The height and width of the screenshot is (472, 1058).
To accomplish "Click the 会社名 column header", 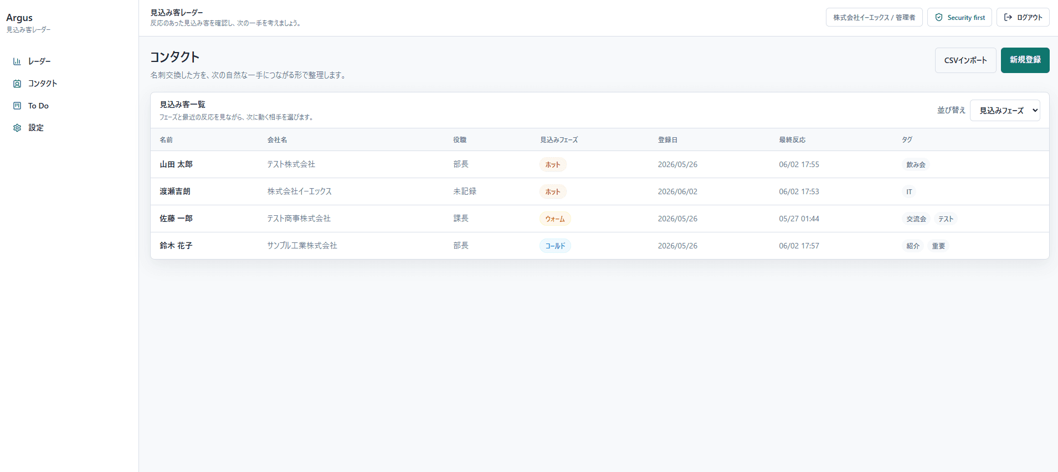I will pos(277,140).
